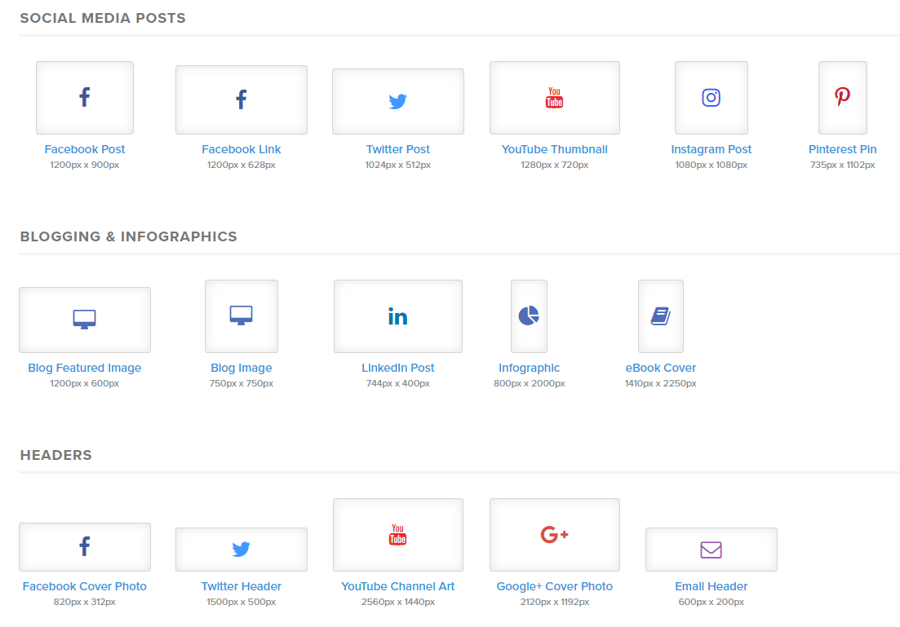Select the Facebook Cover Photo thumbnail

(85, 546)
